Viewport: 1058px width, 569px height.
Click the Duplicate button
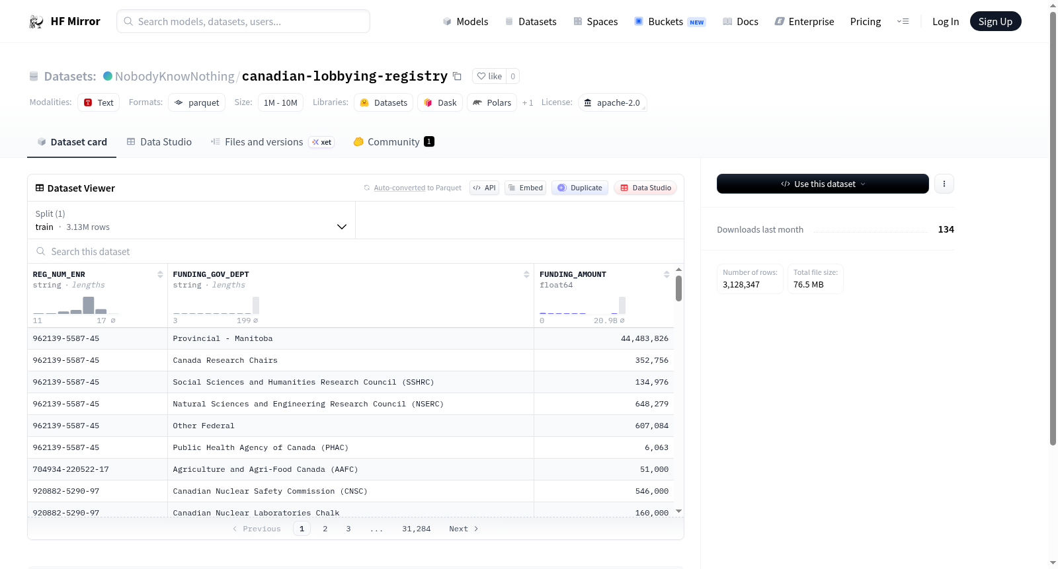point(580,188)
